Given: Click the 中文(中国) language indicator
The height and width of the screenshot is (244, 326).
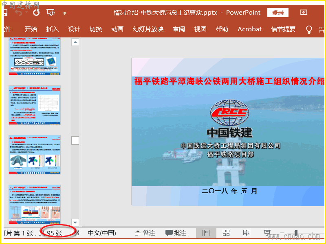Looking at the screenshot, I should (102, 233).
